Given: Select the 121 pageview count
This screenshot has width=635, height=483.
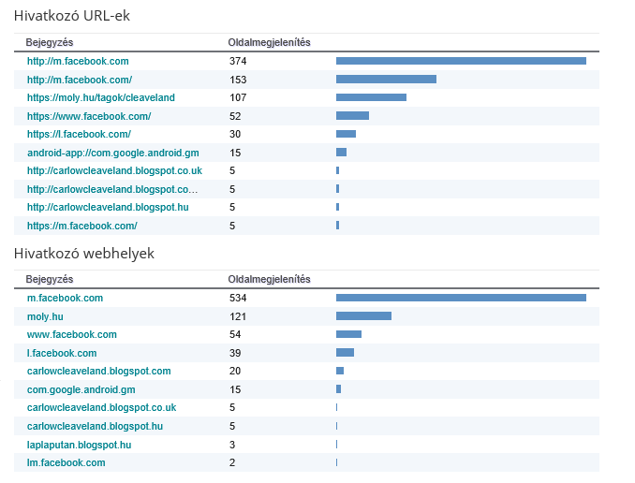Looking at the screenshot, I should coord(238,316).
